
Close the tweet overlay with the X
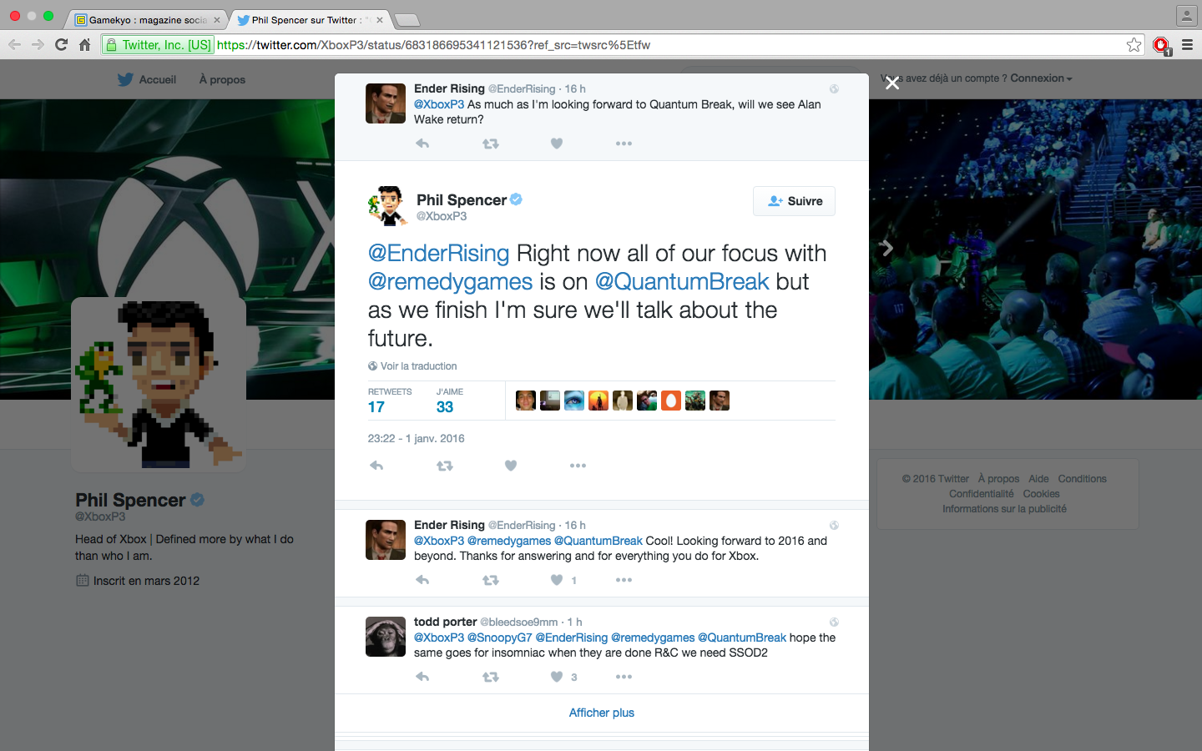[x=892, y=83]
